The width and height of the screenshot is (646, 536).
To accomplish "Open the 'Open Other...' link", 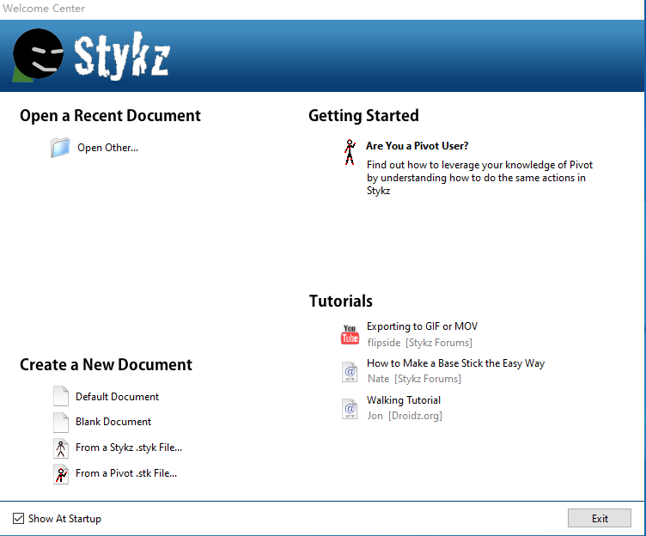I will (108, 148).
